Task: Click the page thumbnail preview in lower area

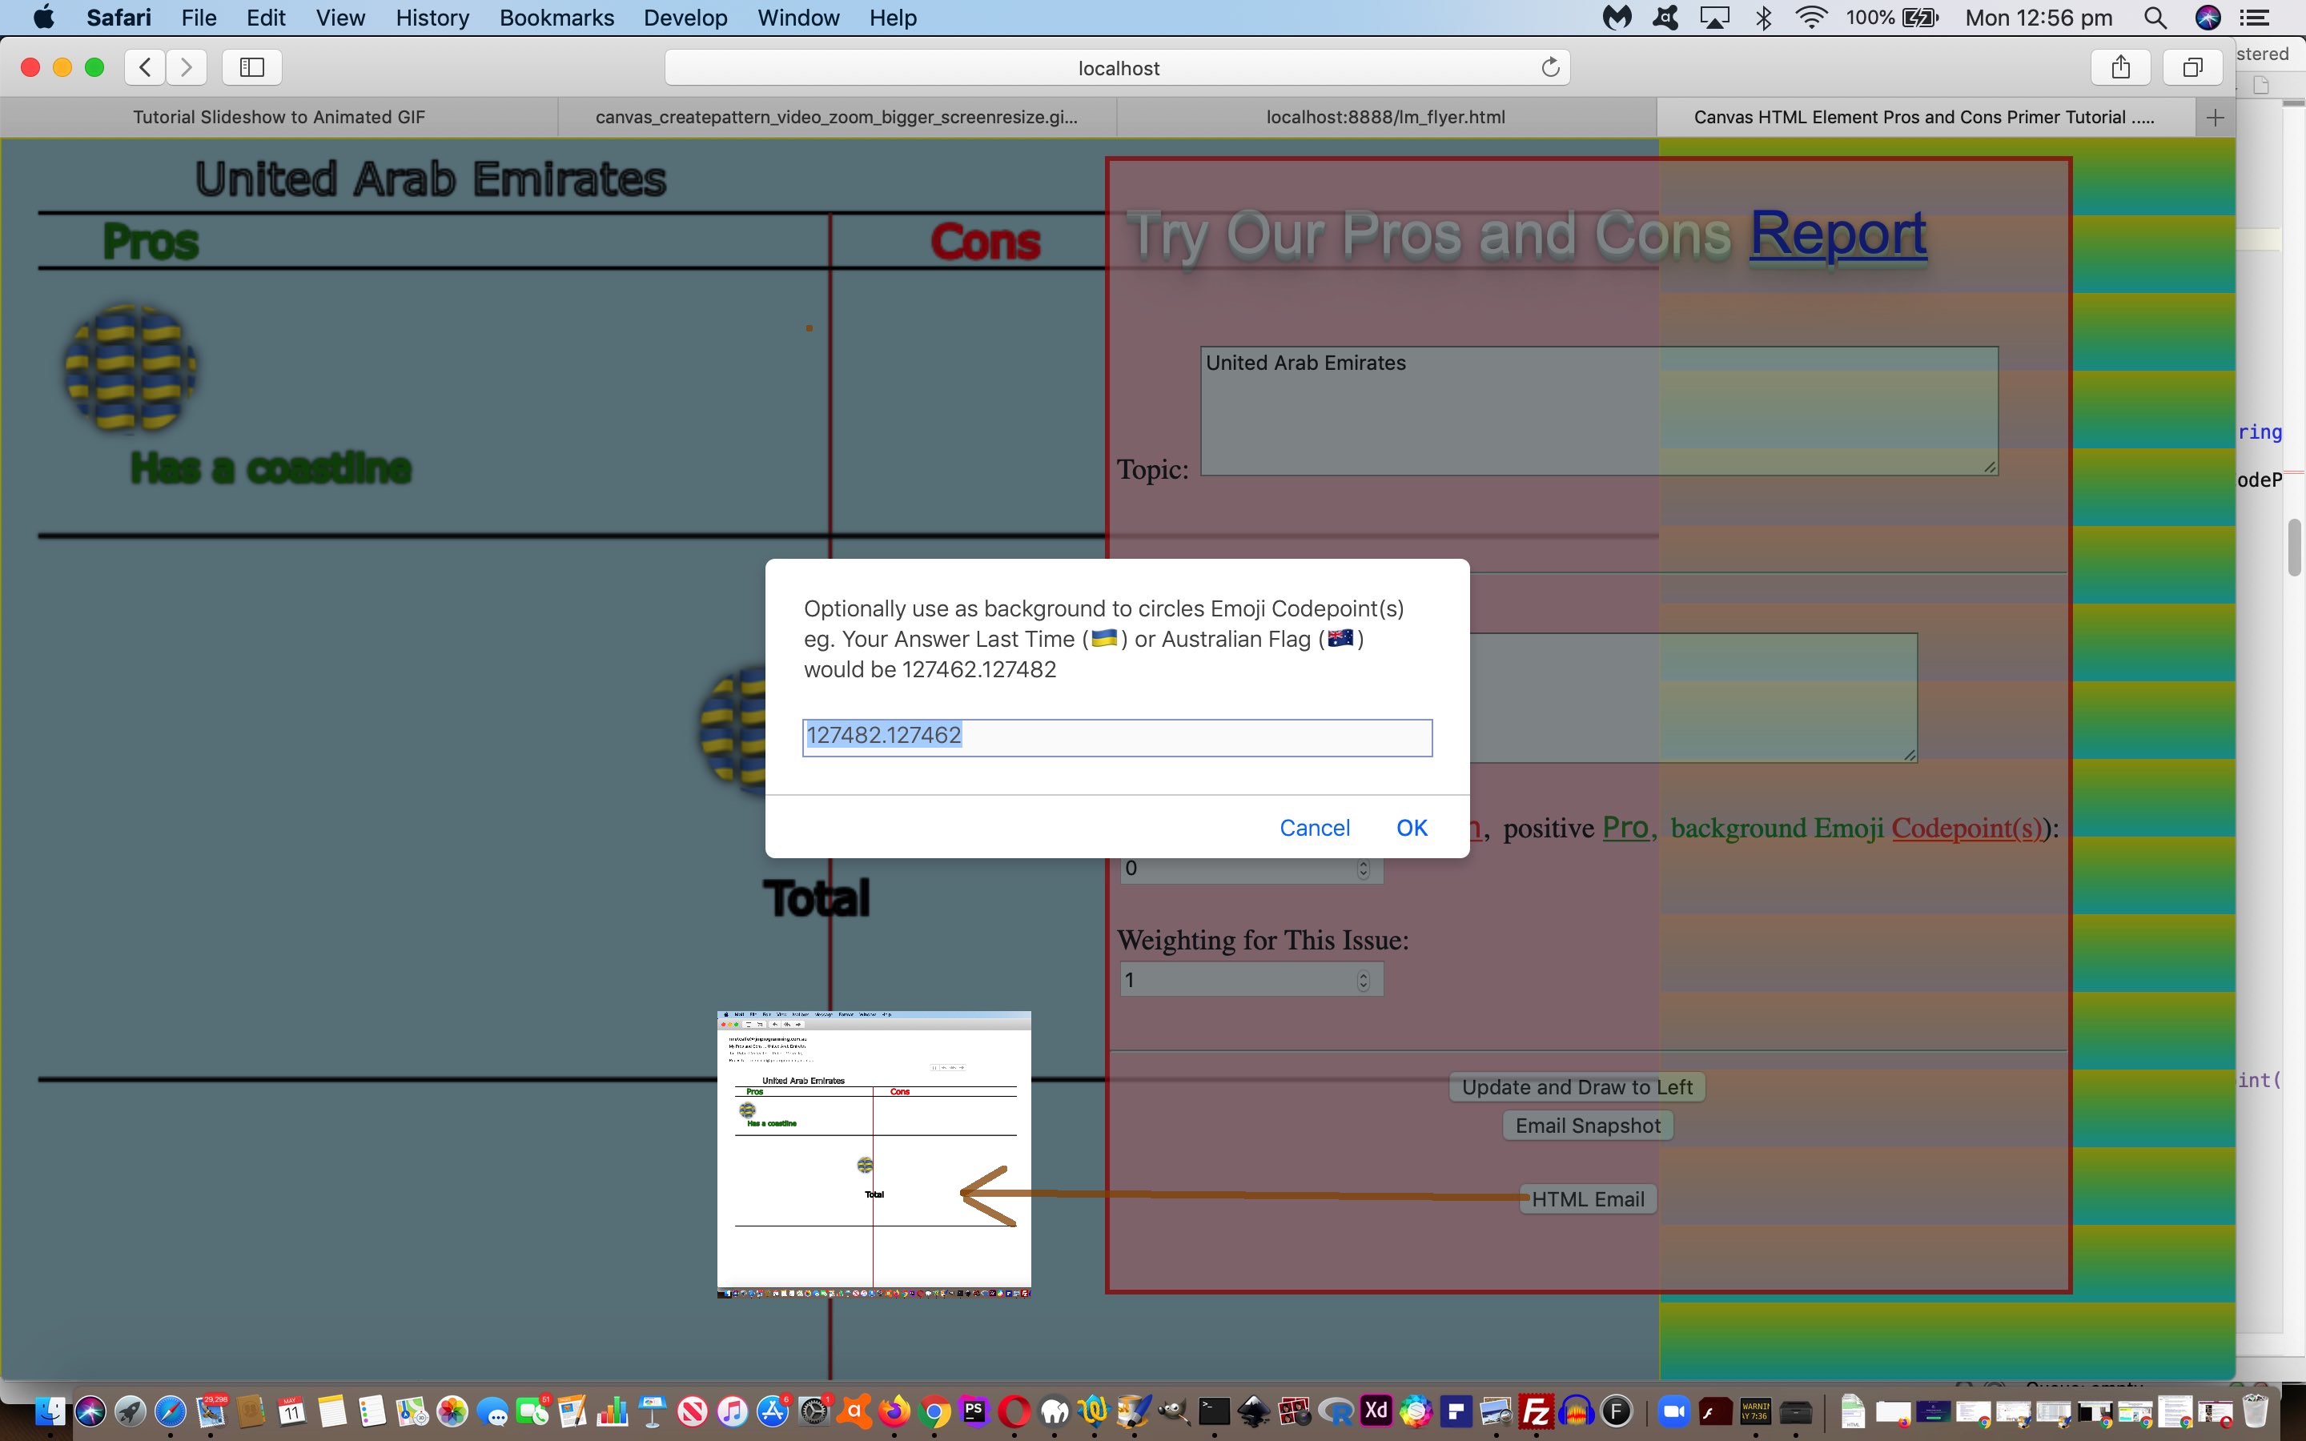Action: pos(874,1152)
